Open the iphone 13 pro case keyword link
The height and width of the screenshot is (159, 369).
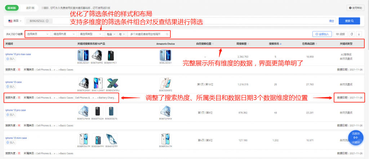click(15, 110)
